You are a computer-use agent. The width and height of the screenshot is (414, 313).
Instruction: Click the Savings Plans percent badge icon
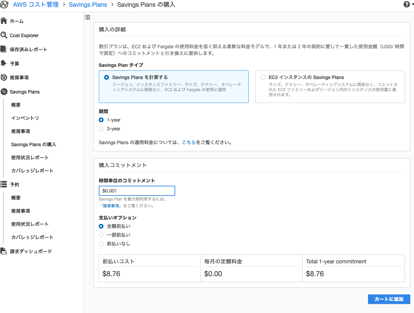[4, 92]
